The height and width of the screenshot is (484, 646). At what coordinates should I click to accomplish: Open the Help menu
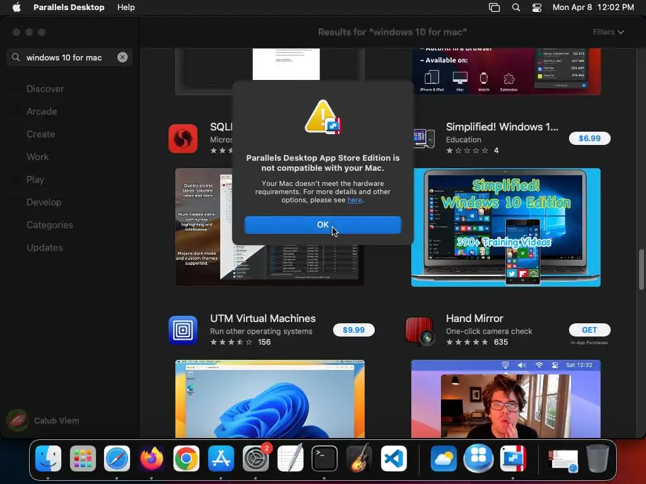(x=126, y=7)
